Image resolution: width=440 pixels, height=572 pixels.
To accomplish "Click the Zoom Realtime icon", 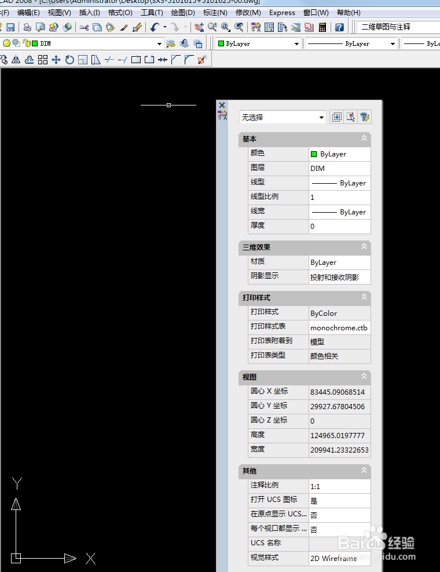I will (x=212, y=27).
